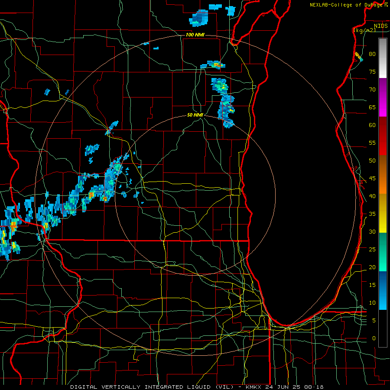Select the 50 value on the color scale
This screenshot has height=390, width=390.
[x=372, y=161]
